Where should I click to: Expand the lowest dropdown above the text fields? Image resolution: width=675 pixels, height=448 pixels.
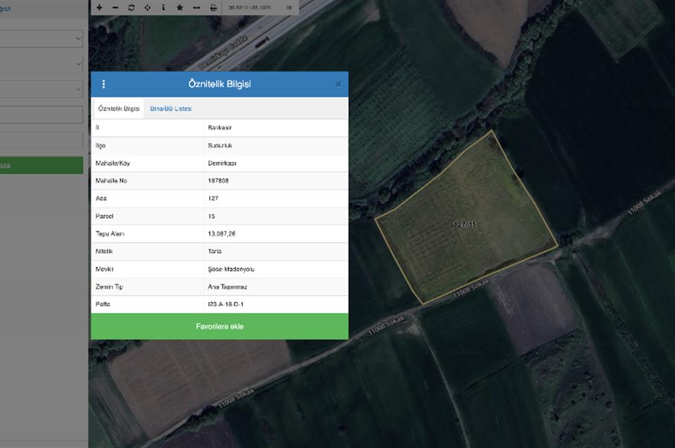pyautogui.click(x=40, y=89)
